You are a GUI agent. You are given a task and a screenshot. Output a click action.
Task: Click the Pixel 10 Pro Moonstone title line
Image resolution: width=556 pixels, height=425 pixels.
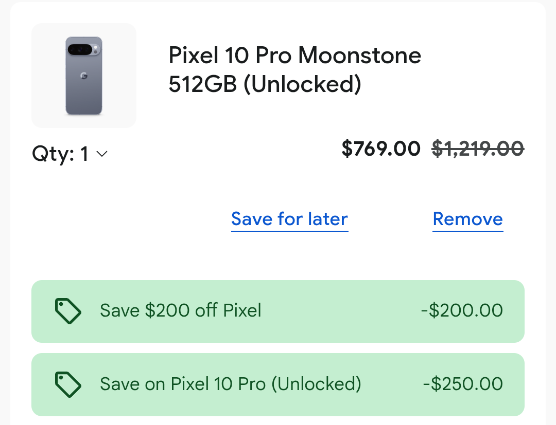(294, 55)
